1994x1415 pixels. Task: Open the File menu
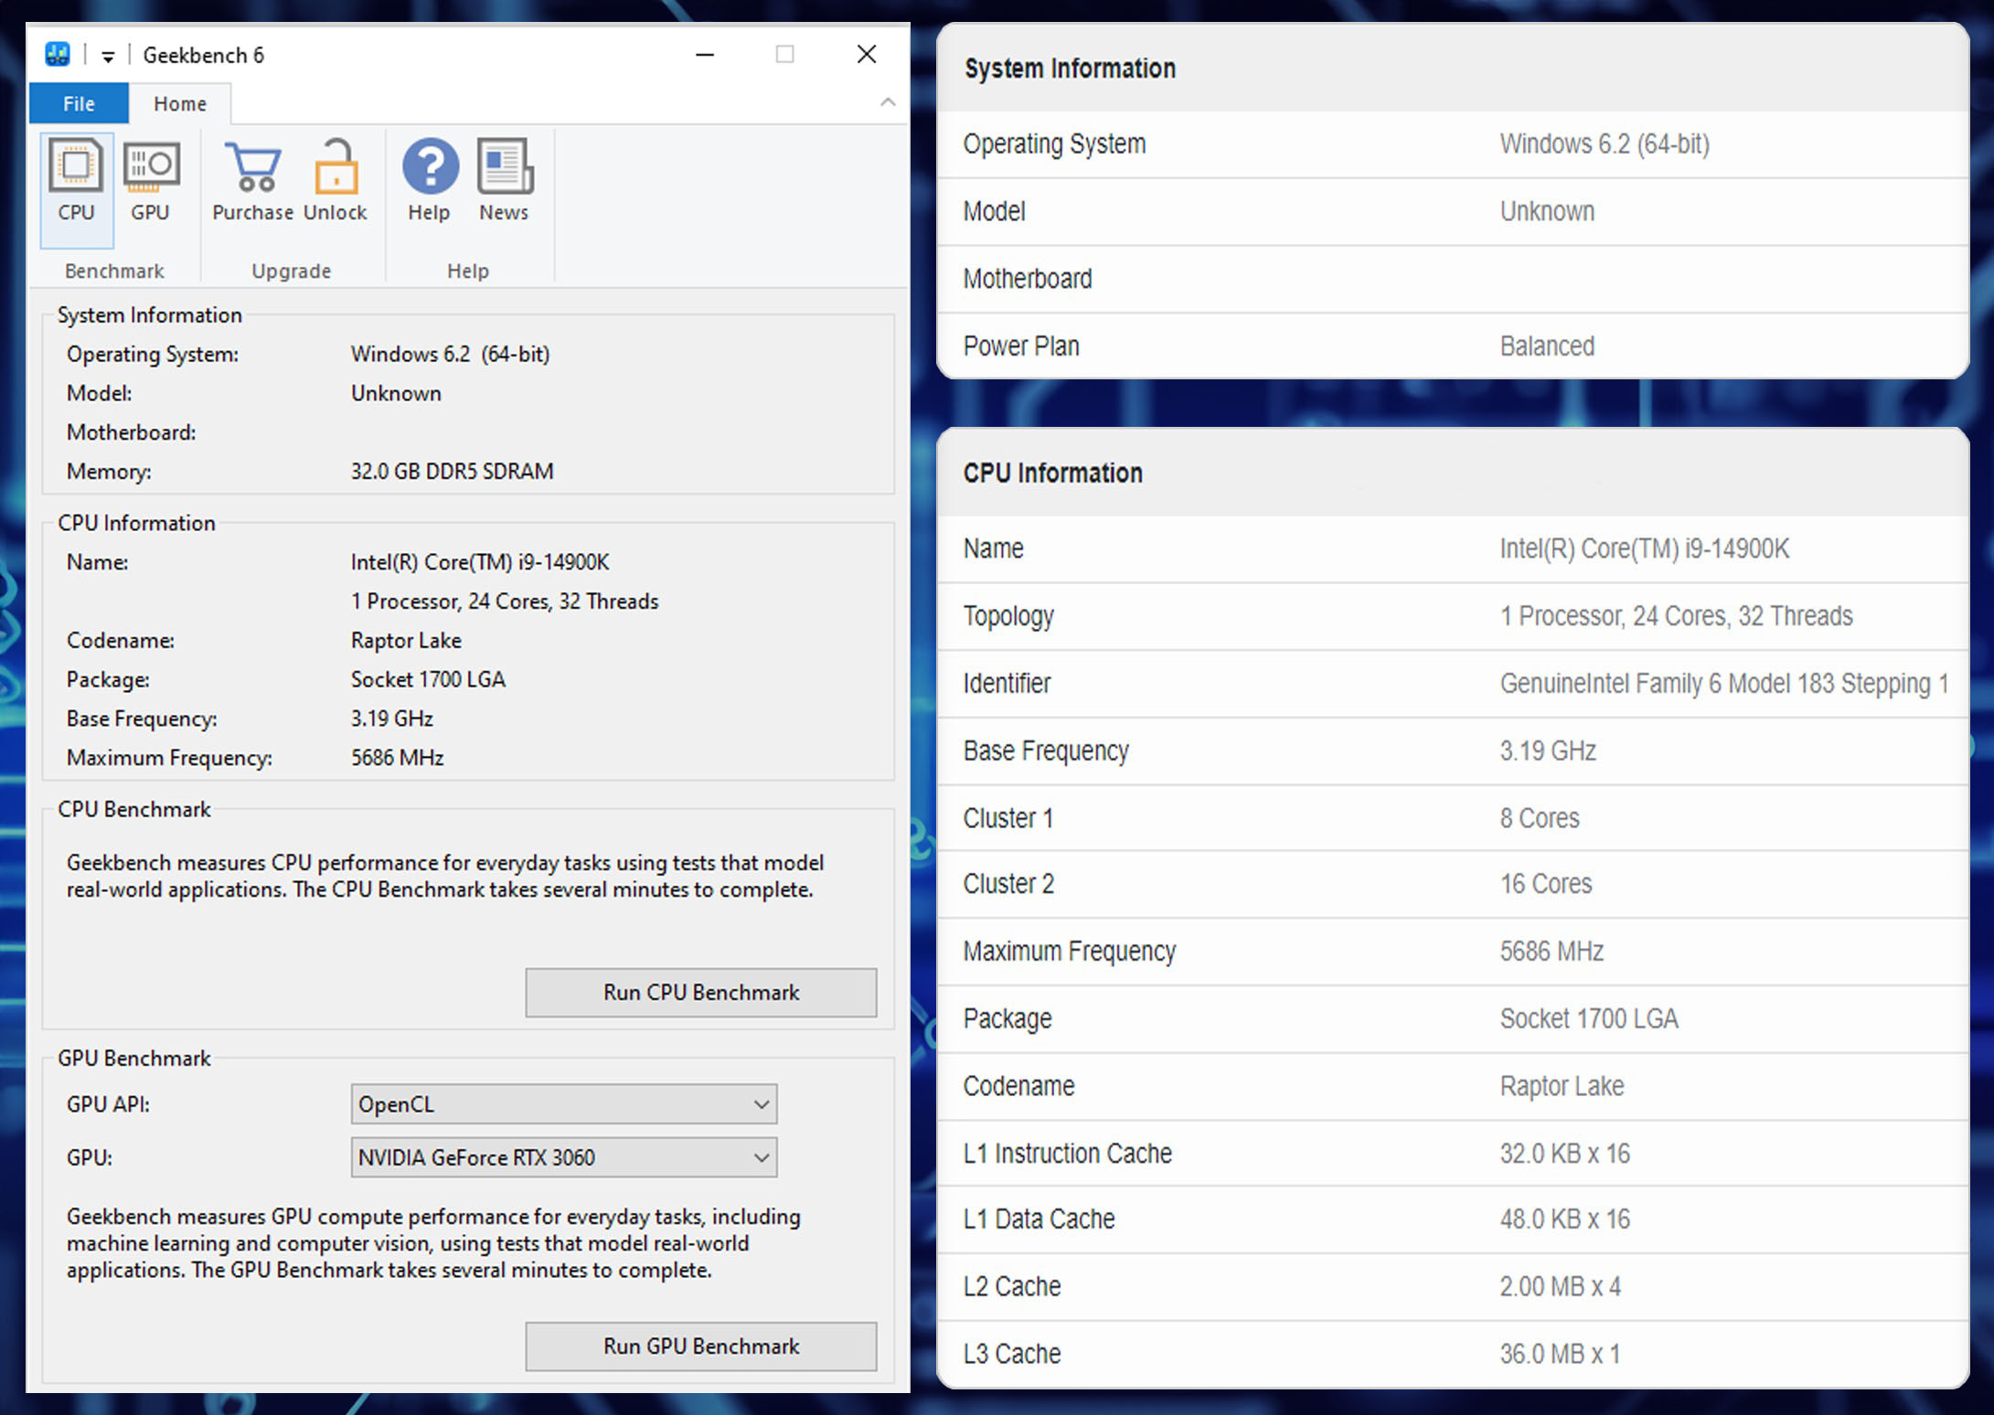78,102
